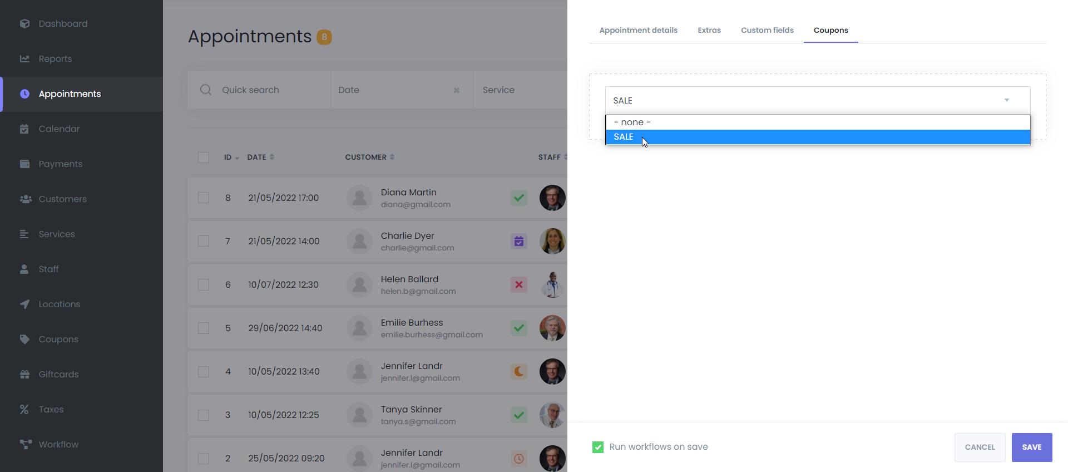Open the Staff person icon
The width and height of the screenshot is (1068, 472).
[x=24, y=269]
